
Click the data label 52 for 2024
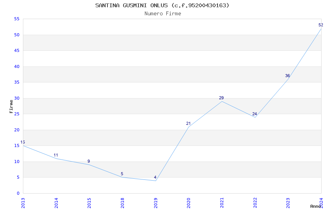(321, 25)
